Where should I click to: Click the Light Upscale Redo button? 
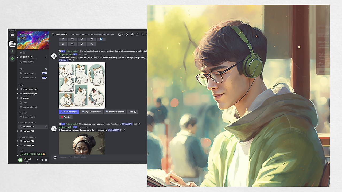(x=91, y=112)
